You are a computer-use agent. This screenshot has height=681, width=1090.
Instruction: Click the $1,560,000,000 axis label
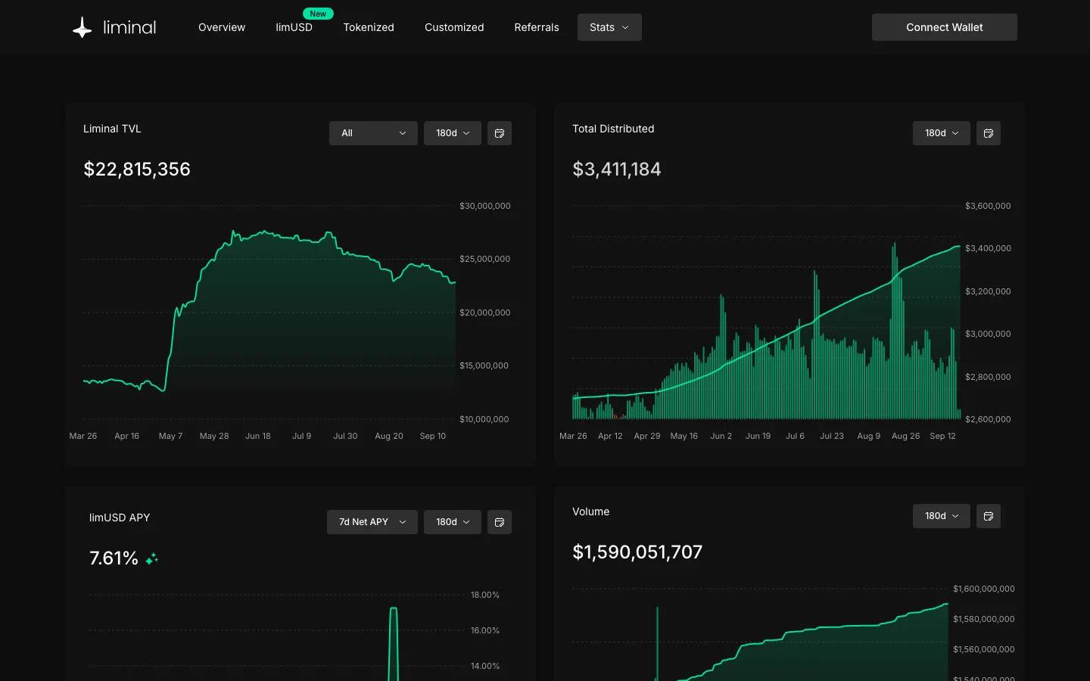coord(984,649)
